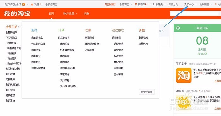Open 机票酒店保险 in the left sidebar
This screenshot has height=116, width=221.
tap(14, 48)
